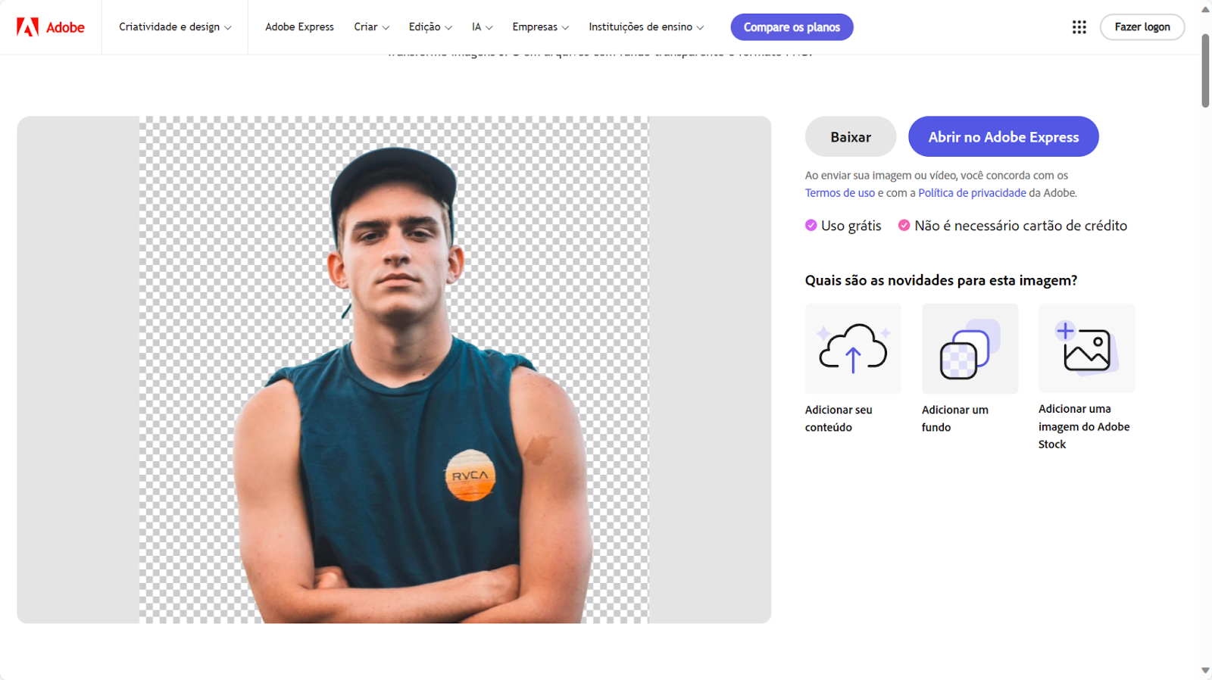Expand the Empresas menu
The image size is (1212, 680).
(x=540, y=27)
